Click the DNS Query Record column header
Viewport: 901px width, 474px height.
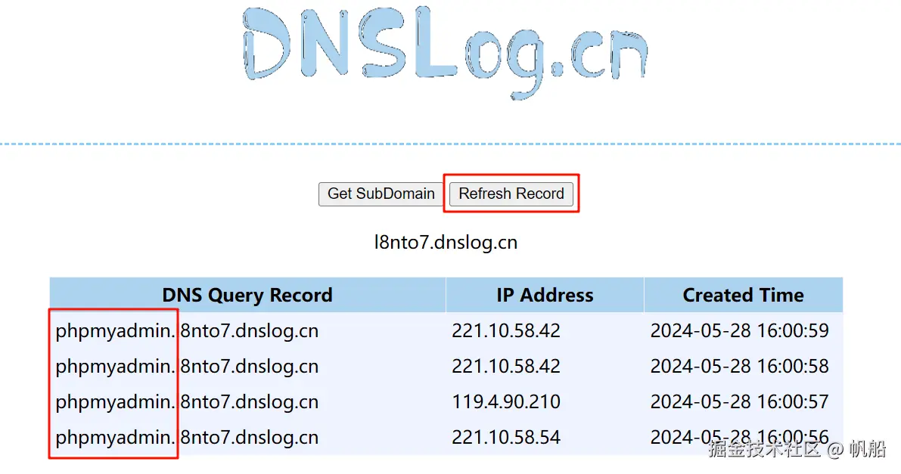[x=247, y=295]
